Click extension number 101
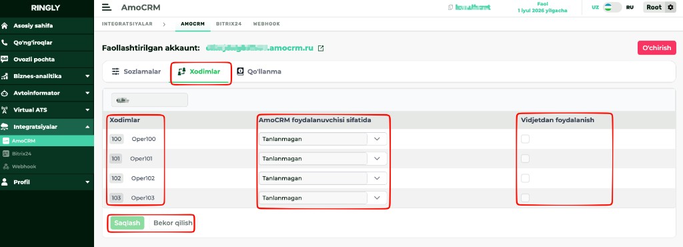Viewport: 683px width, 247px height. (x=116, y=159)
